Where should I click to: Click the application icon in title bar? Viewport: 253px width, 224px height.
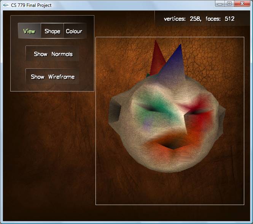pos(6,5)
